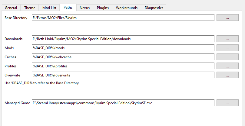The width and height of the screenshot is (245, 126).
Task: Browse for the Profiles folder
Action: 227,66
